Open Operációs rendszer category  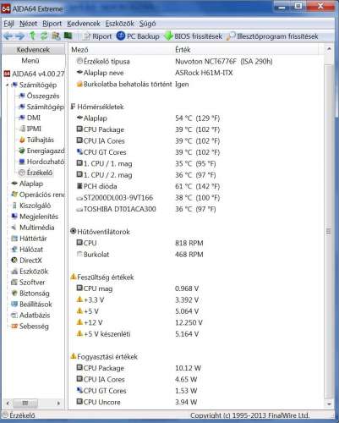38,195
